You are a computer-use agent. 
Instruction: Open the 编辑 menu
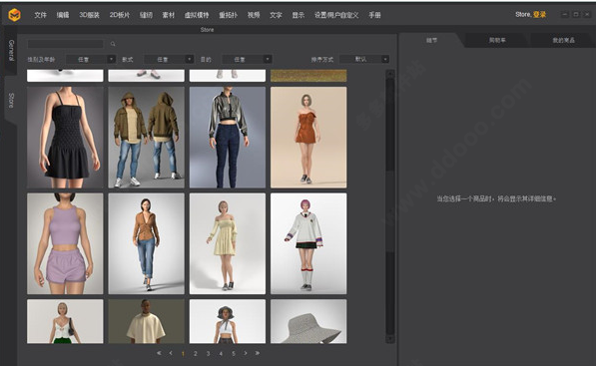(x=63, y=15)
